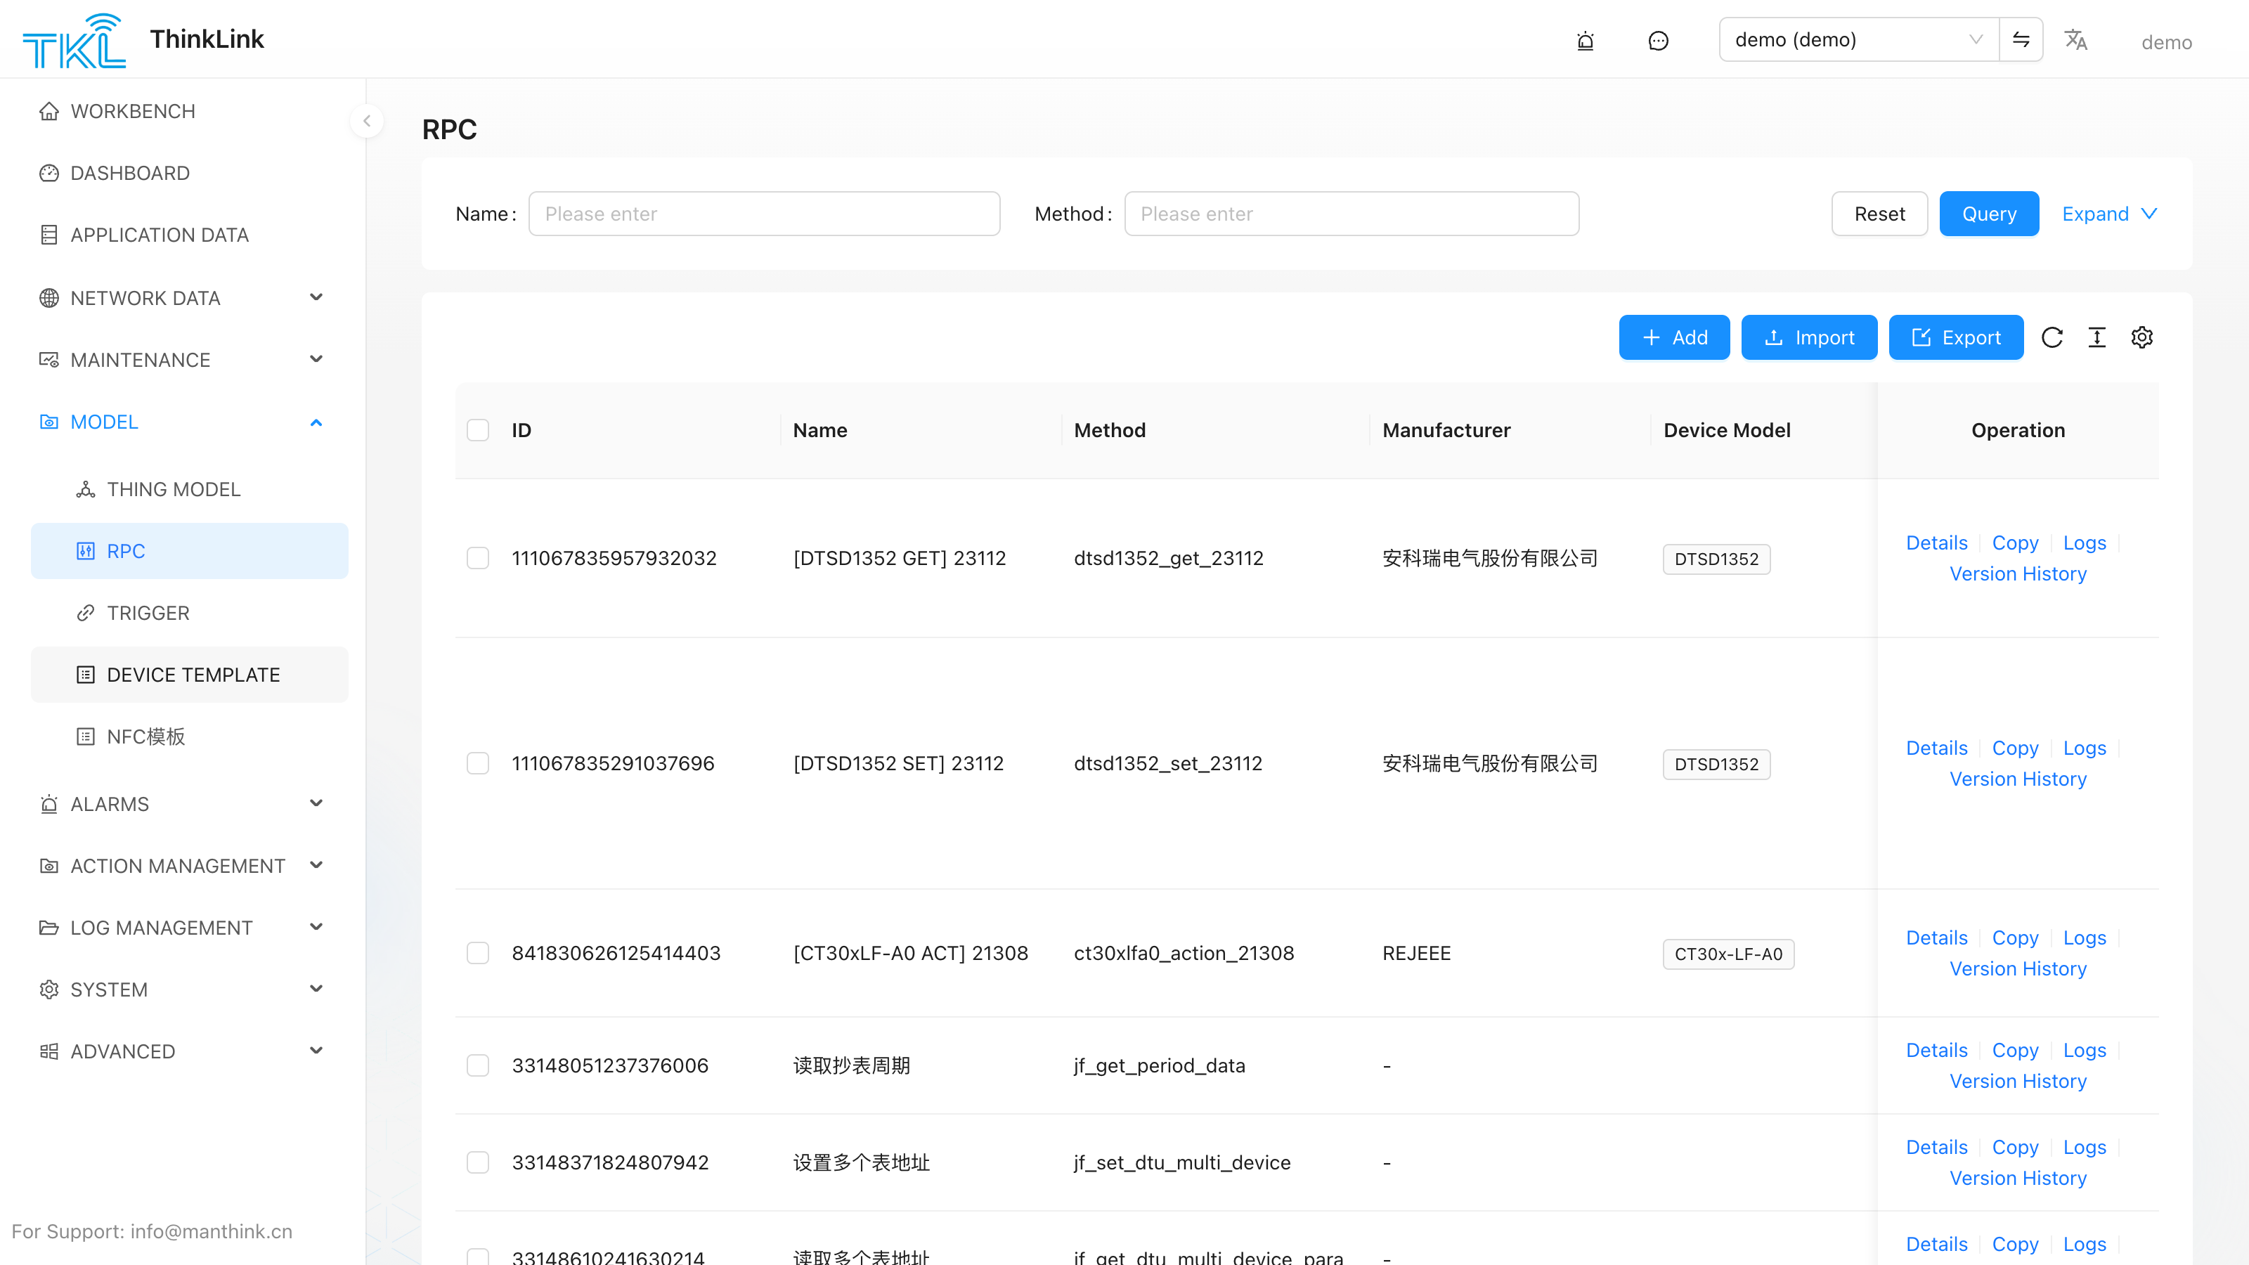Click the NFC模板 list icon
2249x1265 pixels.
[86, 737]
